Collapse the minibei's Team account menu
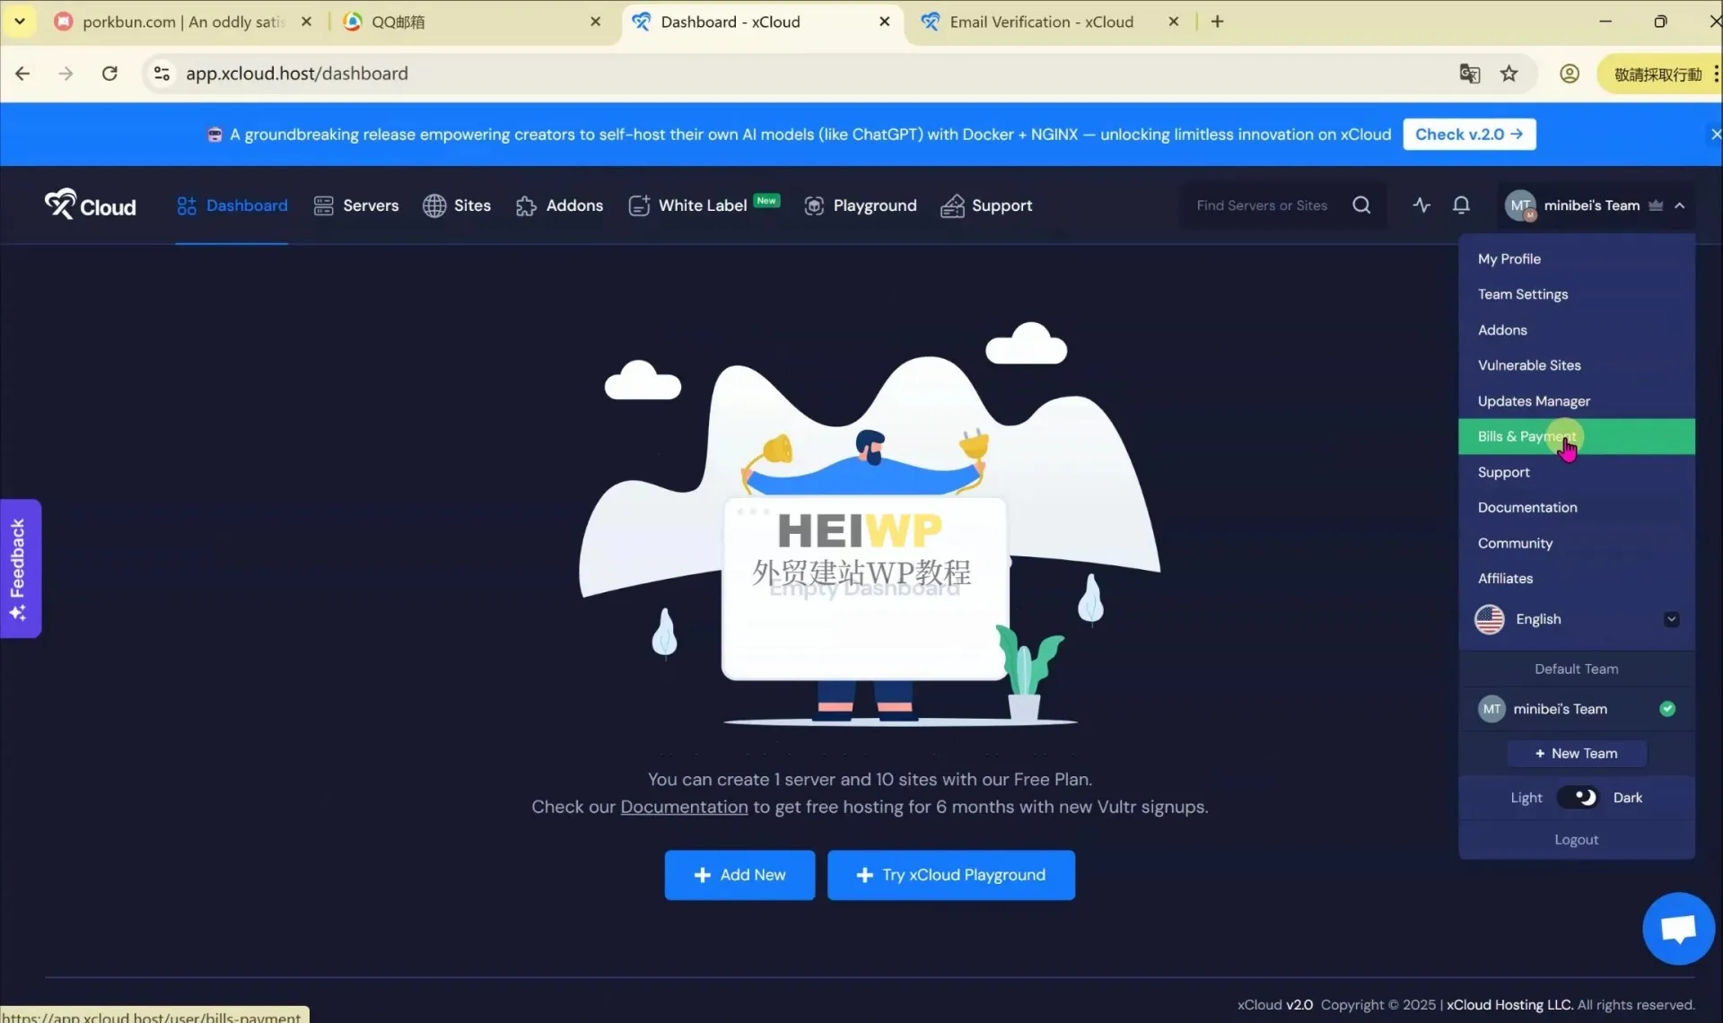Viewport: 1723px width, 1023px height. (1680, 205)
